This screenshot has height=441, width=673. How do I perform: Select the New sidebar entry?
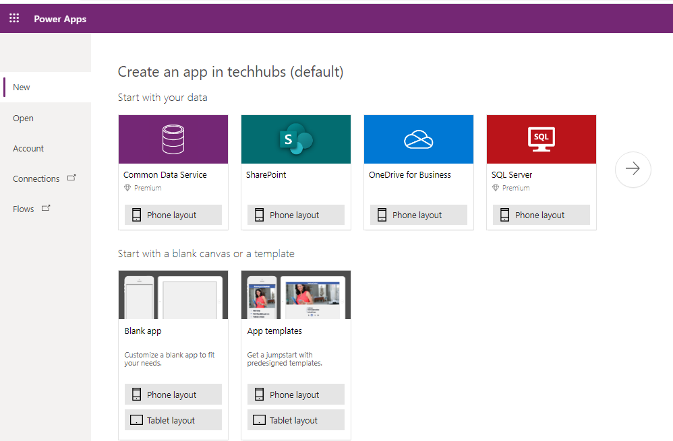click(x=21, y=87)
